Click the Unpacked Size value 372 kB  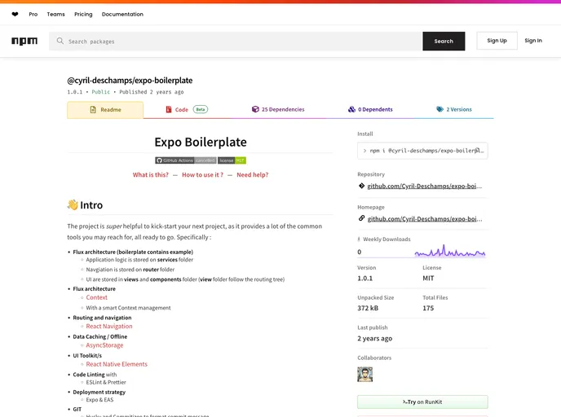pyautogui.click(x=368, y=308)
